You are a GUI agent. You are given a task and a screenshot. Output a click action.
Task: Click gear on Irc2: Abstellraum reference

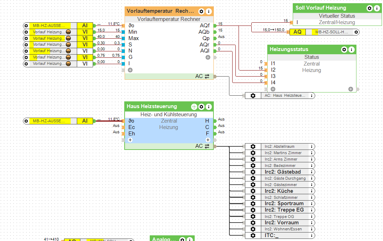pos(253,146)
